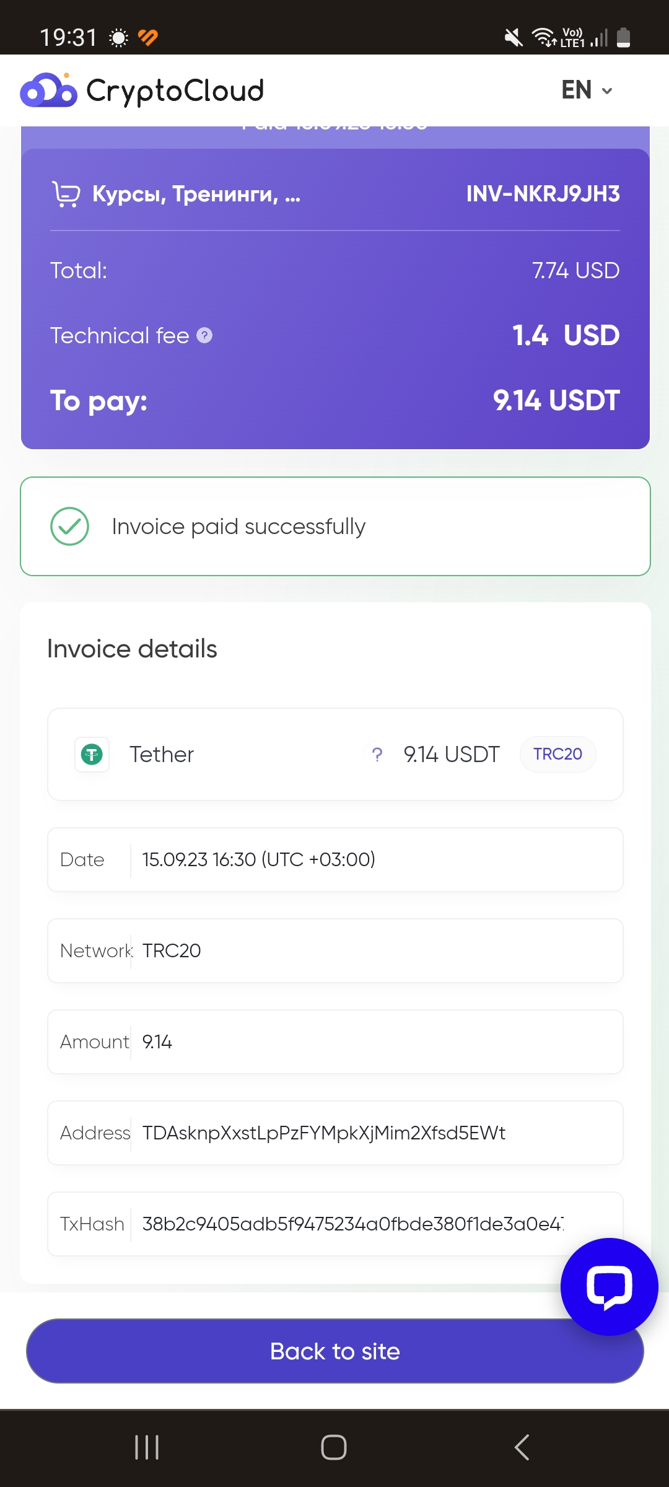Select the TxHash field value
The height and width of the screenshot is (1487, 669).
tap(353, 1224)
